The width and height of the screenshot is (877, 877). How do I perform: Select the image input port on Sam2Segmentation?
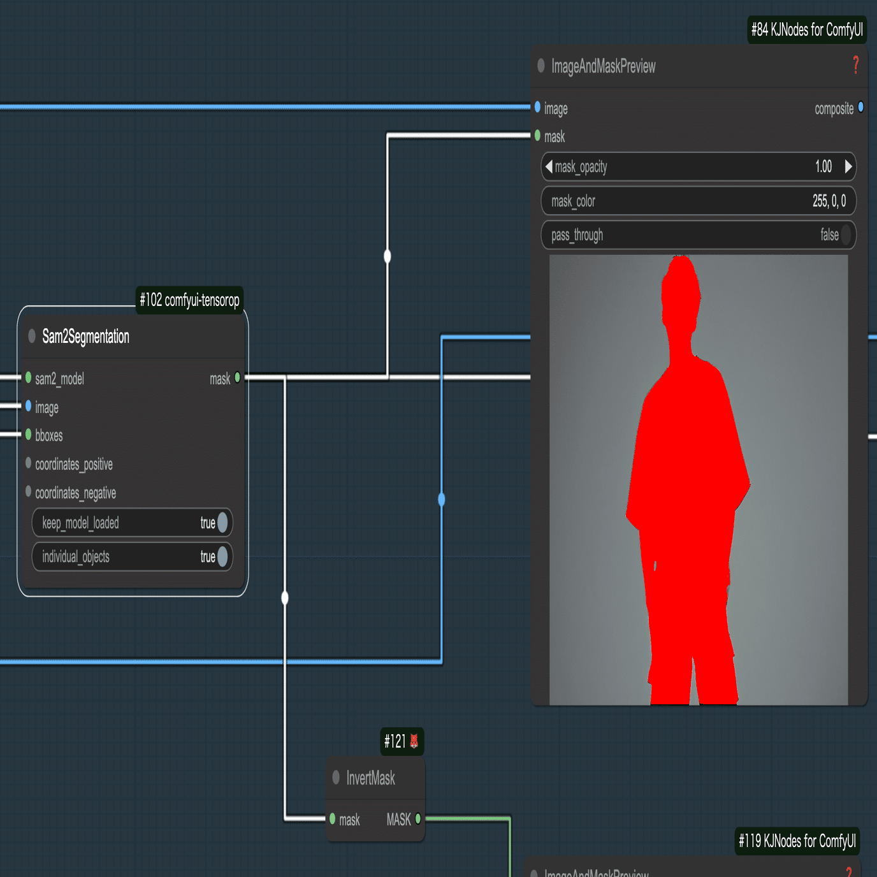click(x=28, y=406)
